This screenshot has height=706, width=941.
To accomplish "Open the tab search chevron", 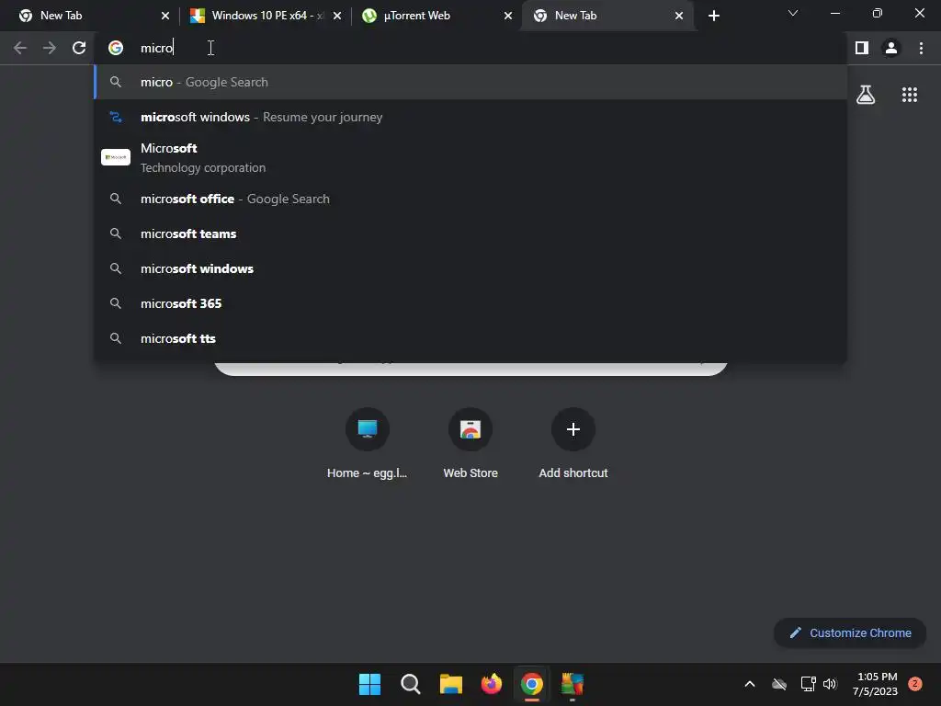I will click(793, 13).
